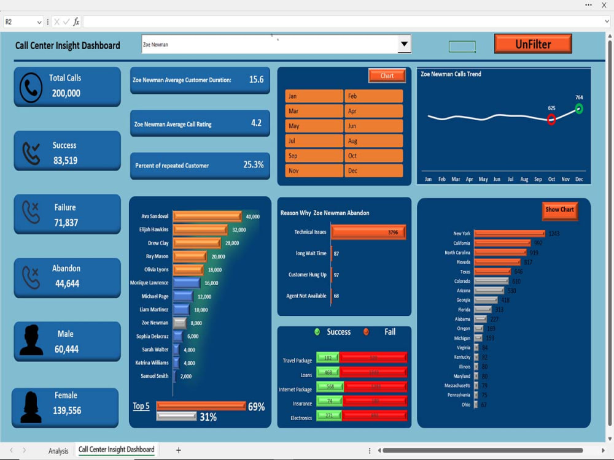Click the Ava Sandoval 40,000 bar

tap(207, 217)
